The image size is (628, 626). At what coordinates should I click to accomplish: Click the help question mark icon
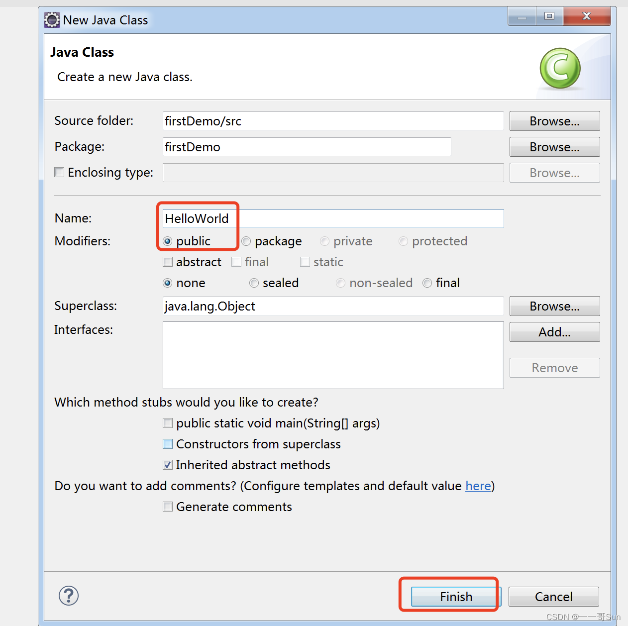pos(69,596)
